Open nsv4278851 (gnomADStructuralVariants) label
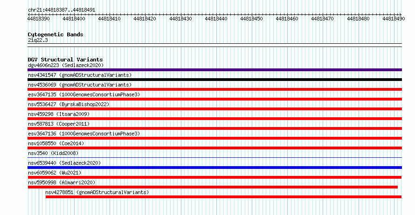 click(97, 192)
